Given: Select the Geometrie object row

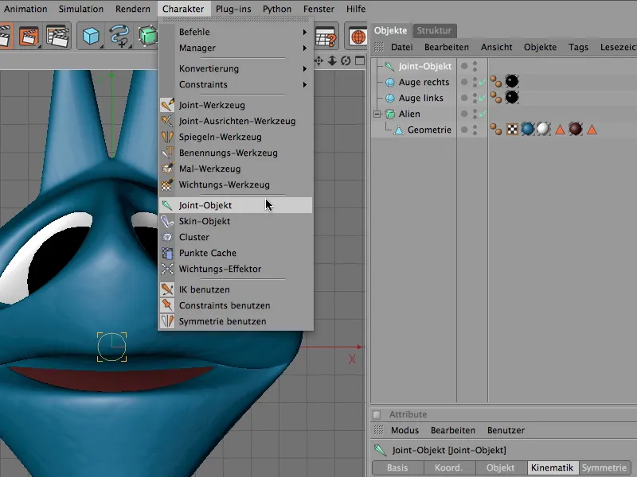Looking at the screenshot, I should [429, 130].
